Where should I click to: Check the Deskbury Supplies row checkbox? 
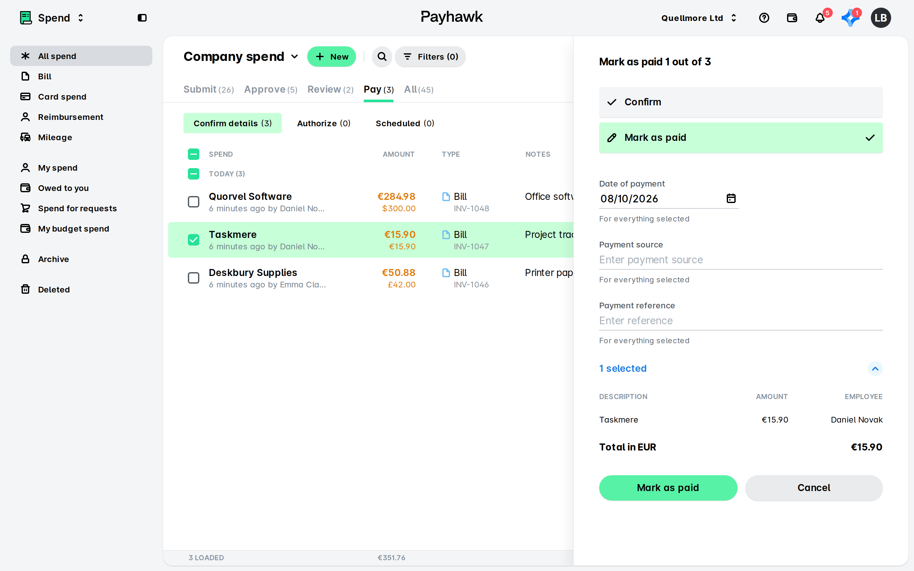193,278
